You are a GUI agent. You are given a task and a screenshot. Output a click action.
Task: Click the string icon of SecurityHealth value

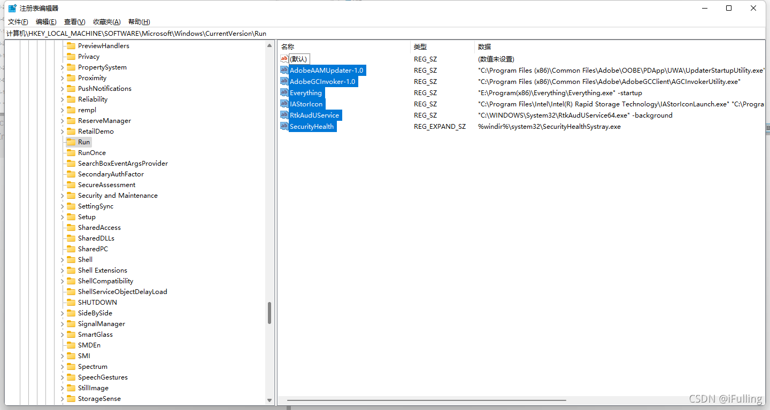(284, 126)
